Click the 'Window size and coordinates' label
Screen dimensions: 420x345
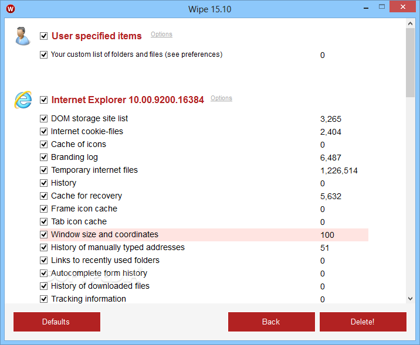[104, 234]
